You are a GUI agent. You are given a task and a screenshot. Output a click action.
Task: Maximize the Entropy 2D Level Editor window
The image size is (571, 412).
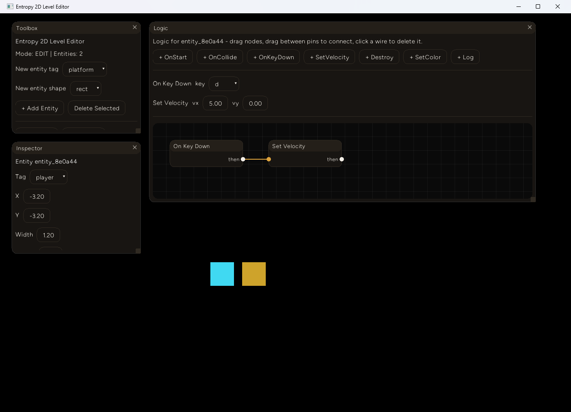pyautogui.click(x=538, y=6)
